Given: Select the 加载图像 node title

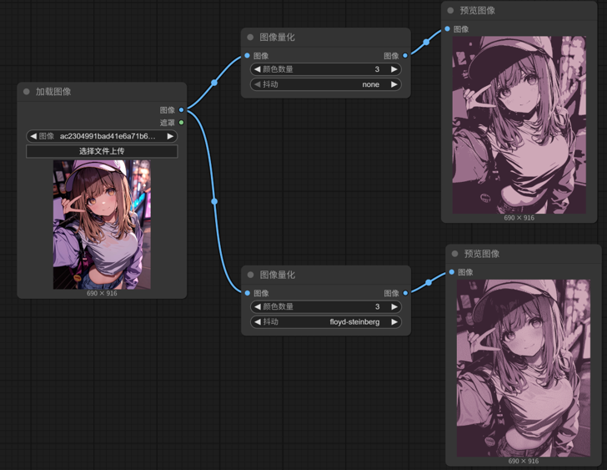Looking at the screenshot, I should point(53,92).
